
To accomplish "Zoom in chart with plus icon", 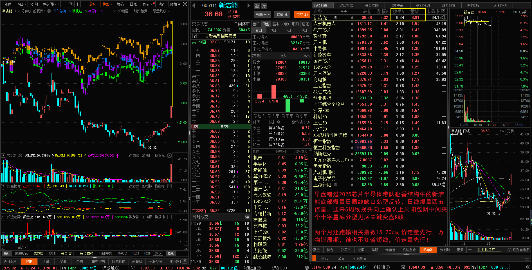I will [77, 4].
